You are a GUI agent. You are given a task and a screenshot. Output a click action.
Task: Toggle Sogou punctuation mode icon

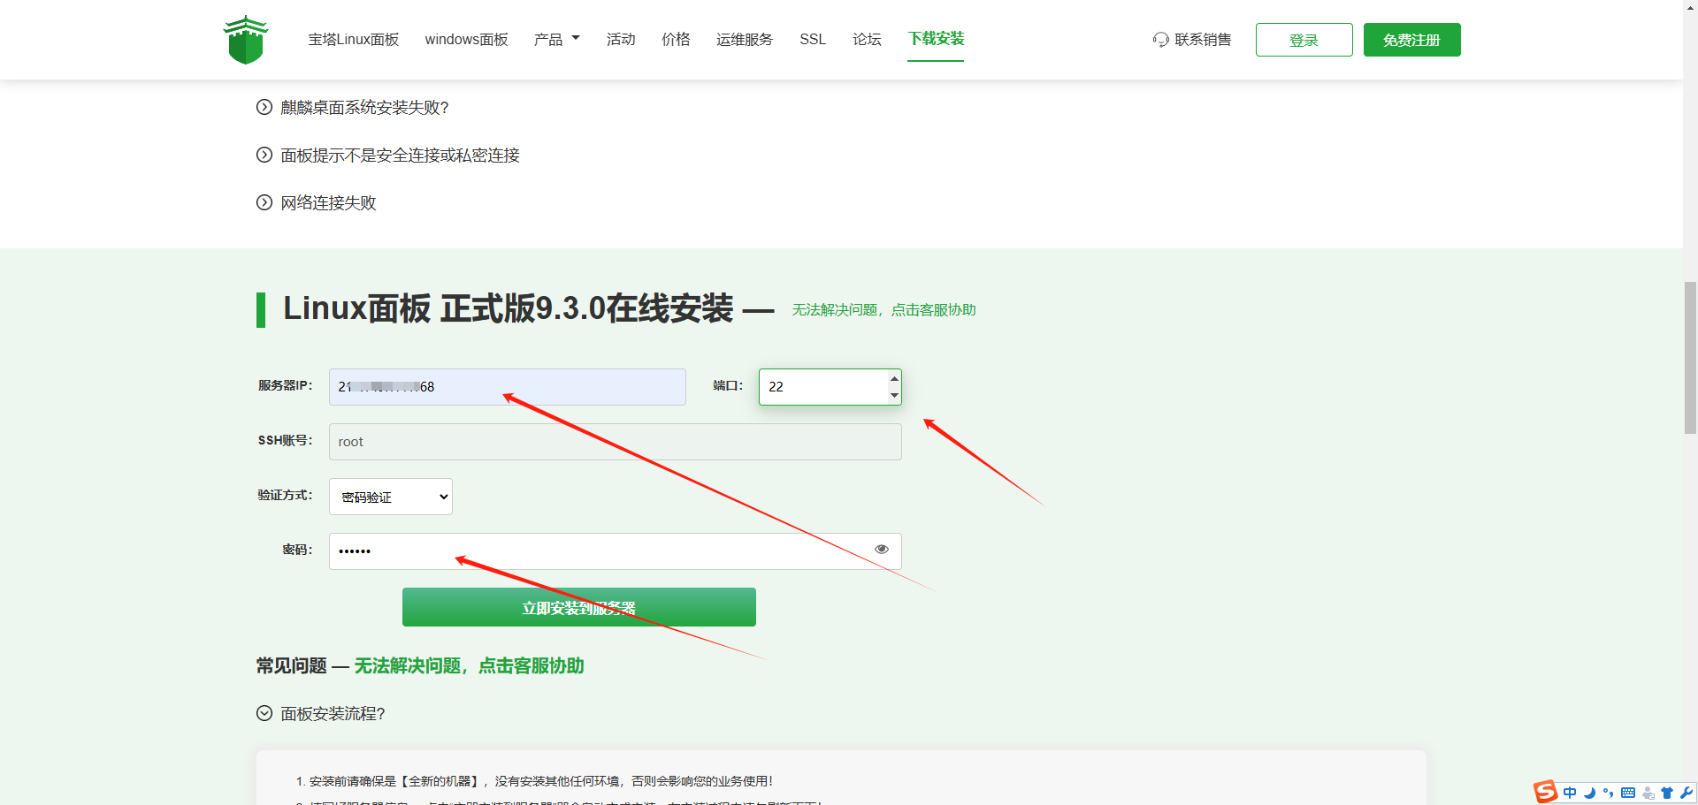(x=1609, y=793)
